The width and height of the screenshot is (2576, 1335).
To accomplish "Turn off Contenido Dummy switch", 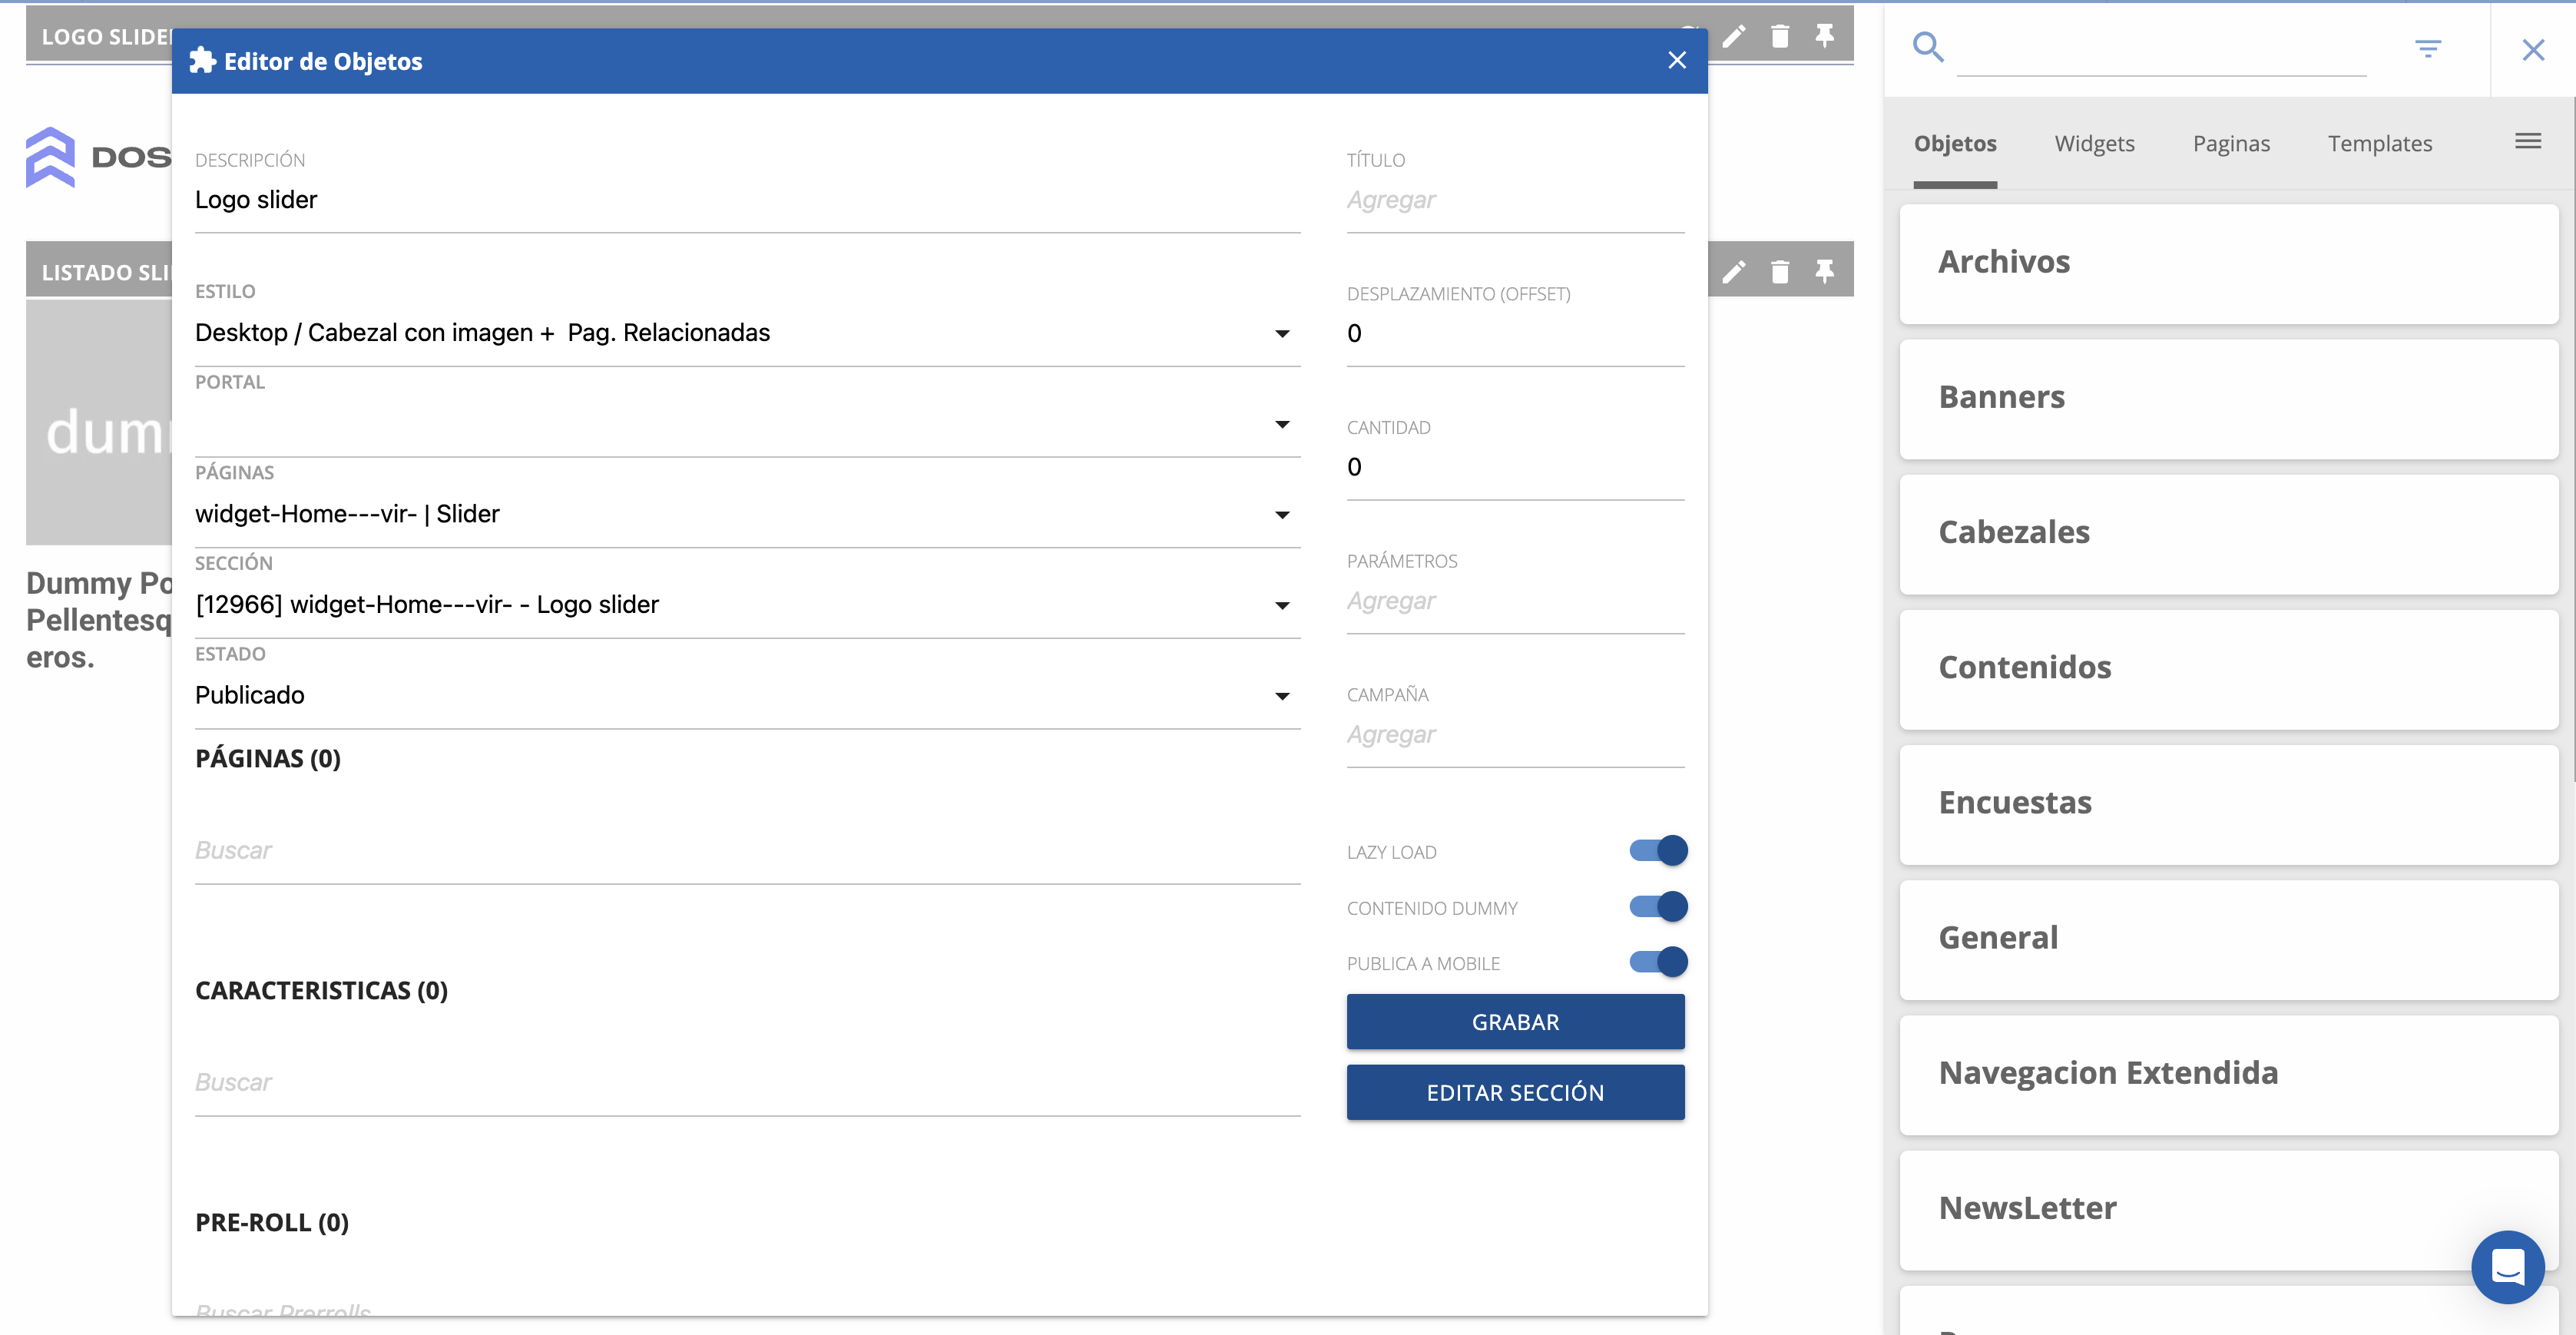I will point(1658,907).
